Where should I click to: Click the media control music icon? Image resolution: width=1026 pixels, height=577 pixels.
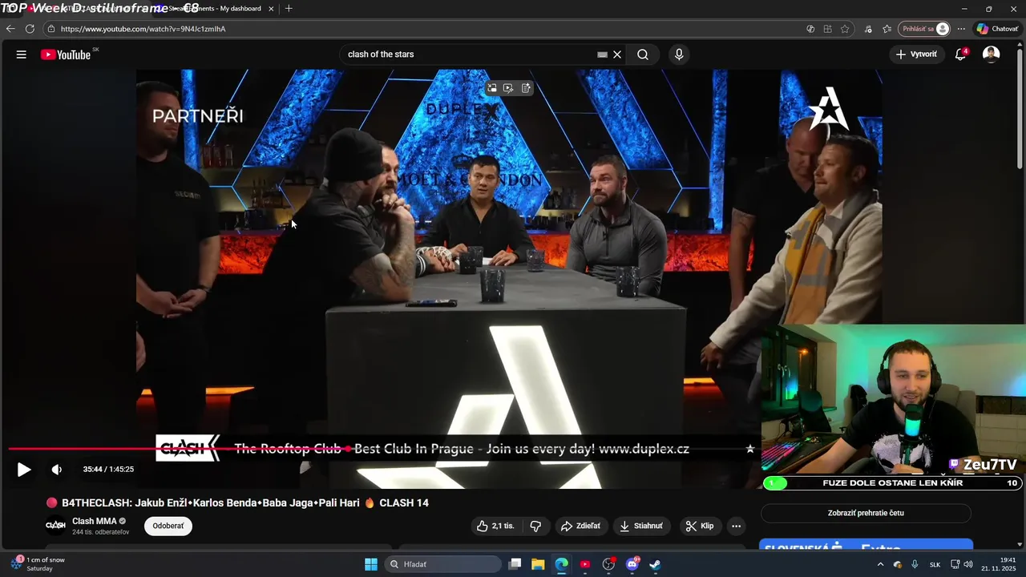point(868,29)
